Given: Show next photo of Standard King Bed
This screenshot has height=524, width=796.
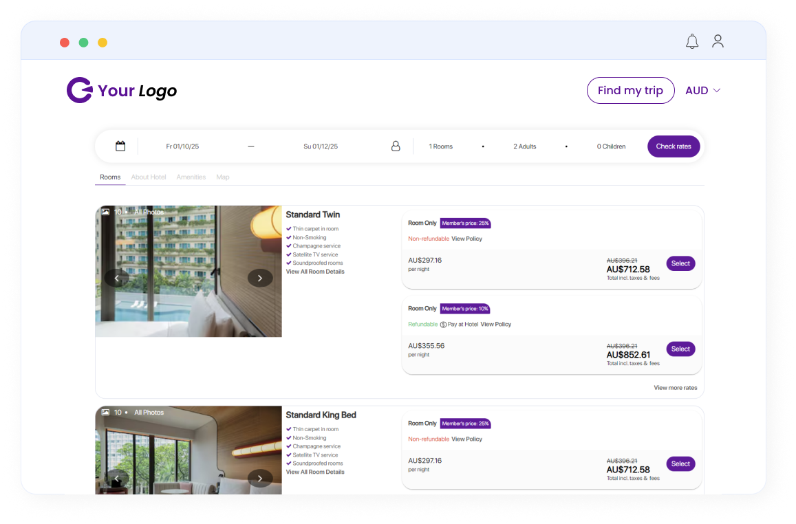Looking at the screenshot, I should [x=260, y=478].
